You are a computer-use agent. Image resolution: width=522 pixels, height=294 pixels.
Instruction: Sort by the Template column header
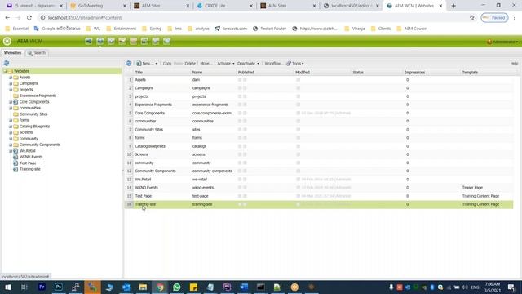coord(489,73)
